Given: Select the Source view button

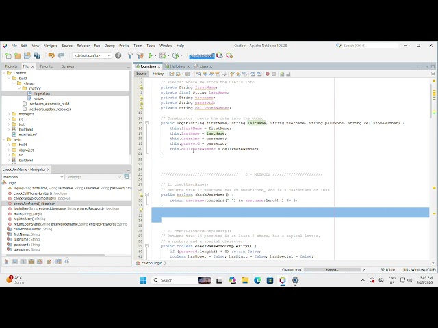Looking at the screenshot, I should (142, 74).
